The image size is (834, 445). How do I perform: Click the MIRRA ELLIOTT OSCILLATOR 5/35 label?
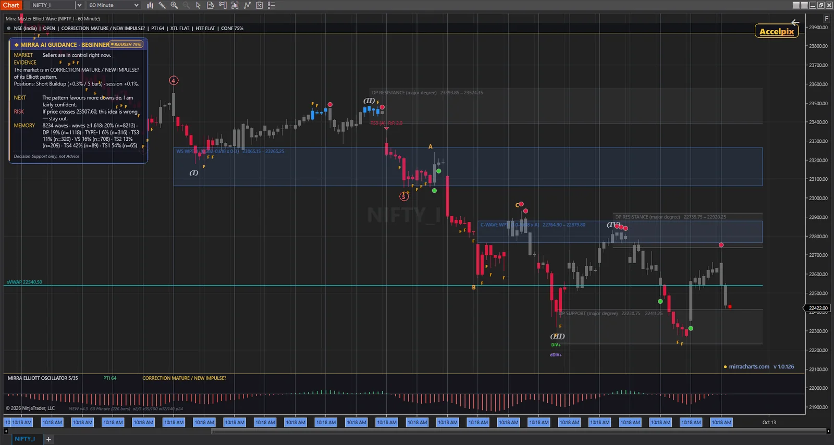43,378
